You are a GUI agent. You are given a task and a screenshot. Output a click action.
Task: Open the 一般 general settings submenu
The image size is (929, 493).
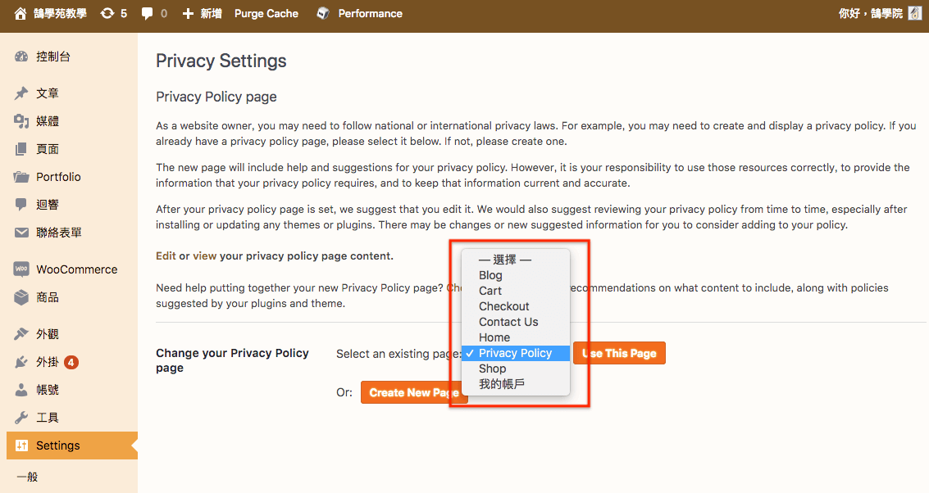pyautogui.click(x=28, y=477)
